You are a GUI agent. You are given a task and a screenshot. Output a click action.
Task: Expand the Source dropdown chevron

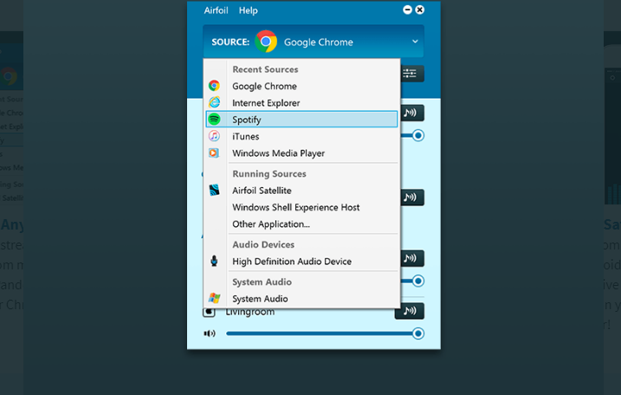(415, 42)
